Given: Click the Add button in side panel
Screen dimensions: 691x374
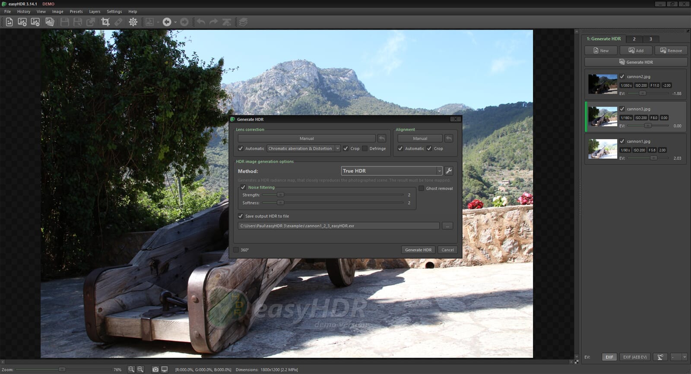Looking at the screenshot, I should 636,50.
